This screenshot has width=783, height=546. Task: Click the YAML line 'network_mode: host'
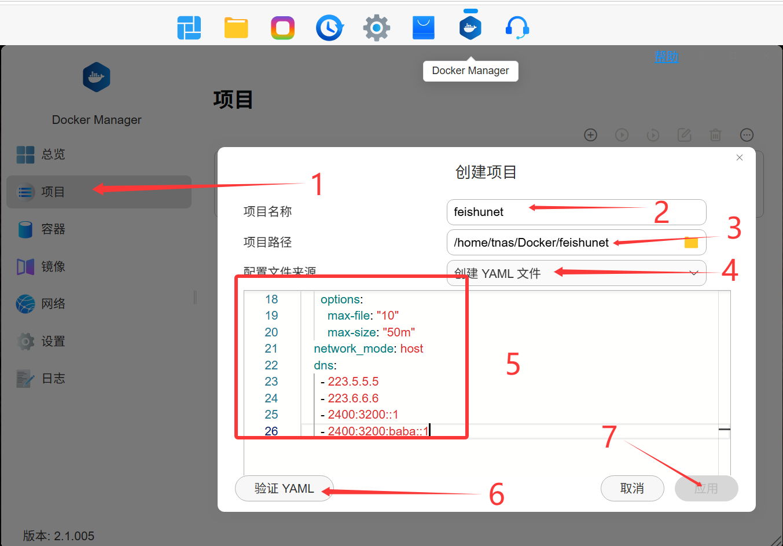click(x=369, y=349)
